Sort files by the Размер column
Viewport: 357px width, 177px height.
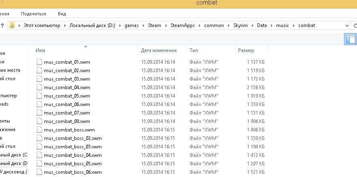point(246,50)
